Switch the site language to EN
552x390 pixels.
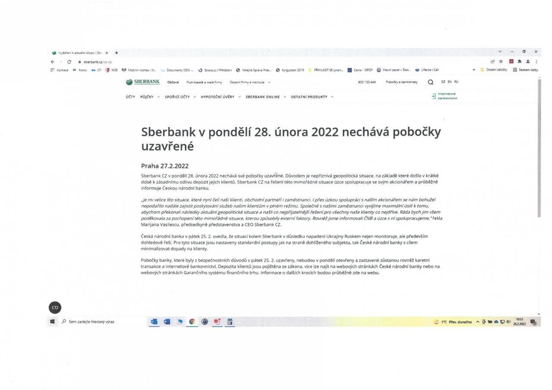pos(449,82)
